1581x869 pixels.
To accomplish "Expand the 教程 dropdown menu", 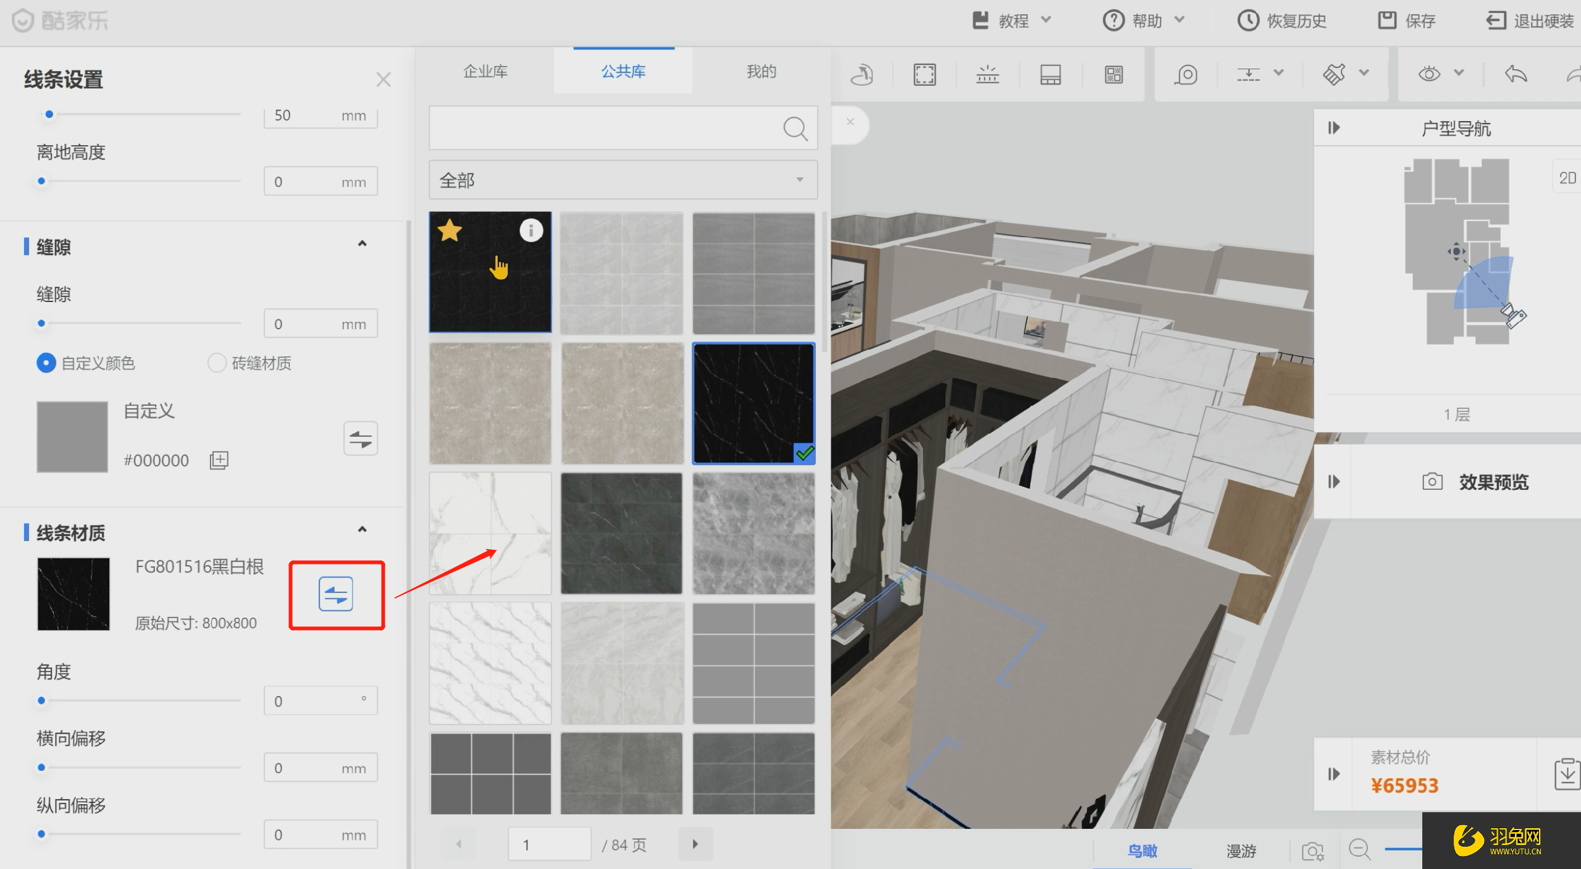I will 1046,20.
